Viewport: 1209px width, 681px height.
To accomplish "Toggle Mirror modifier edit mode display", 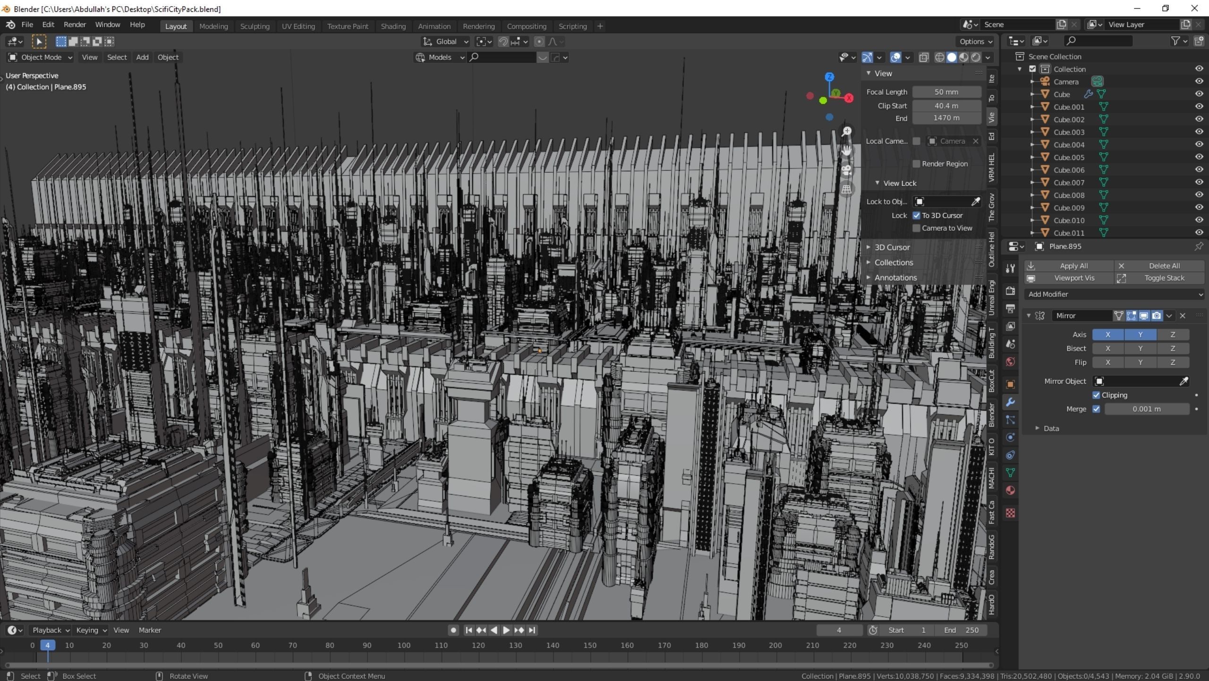I will tap(1132, 316).
